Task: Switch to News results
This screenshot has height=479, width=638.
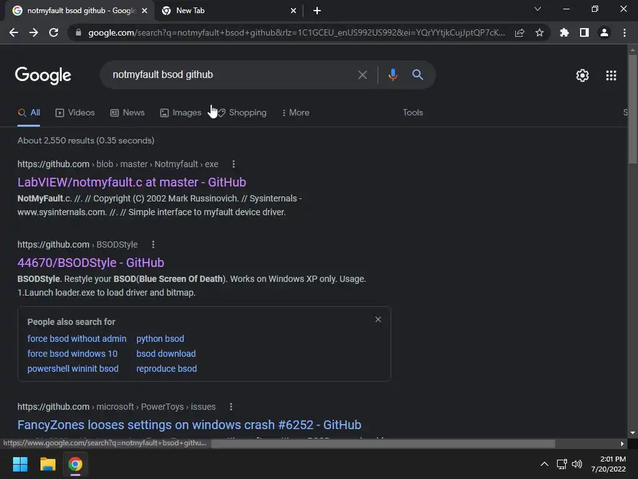Action: (x=127, y=112)
